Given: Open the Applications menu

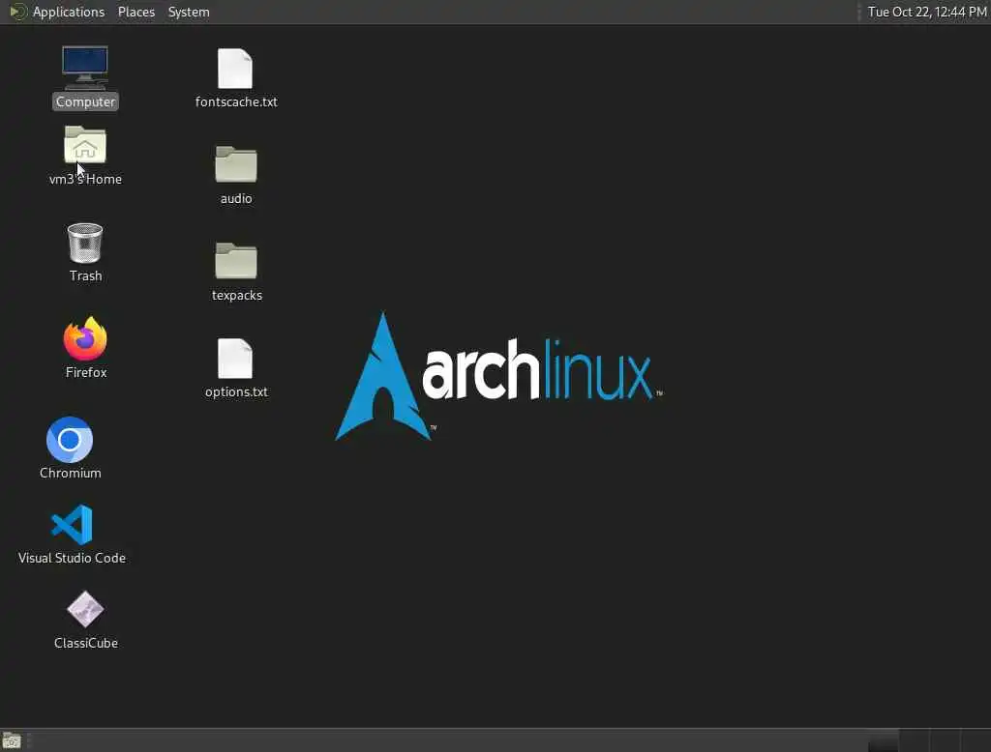Looking at the screenshot, I should [x=69, y=12].
